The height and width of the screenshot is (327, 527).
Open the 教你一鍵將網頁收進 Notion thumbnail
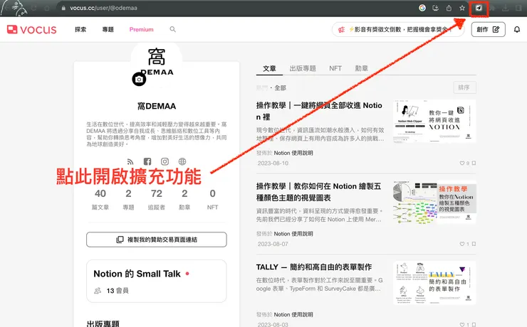pyautogui.click(x=434, y=121)
